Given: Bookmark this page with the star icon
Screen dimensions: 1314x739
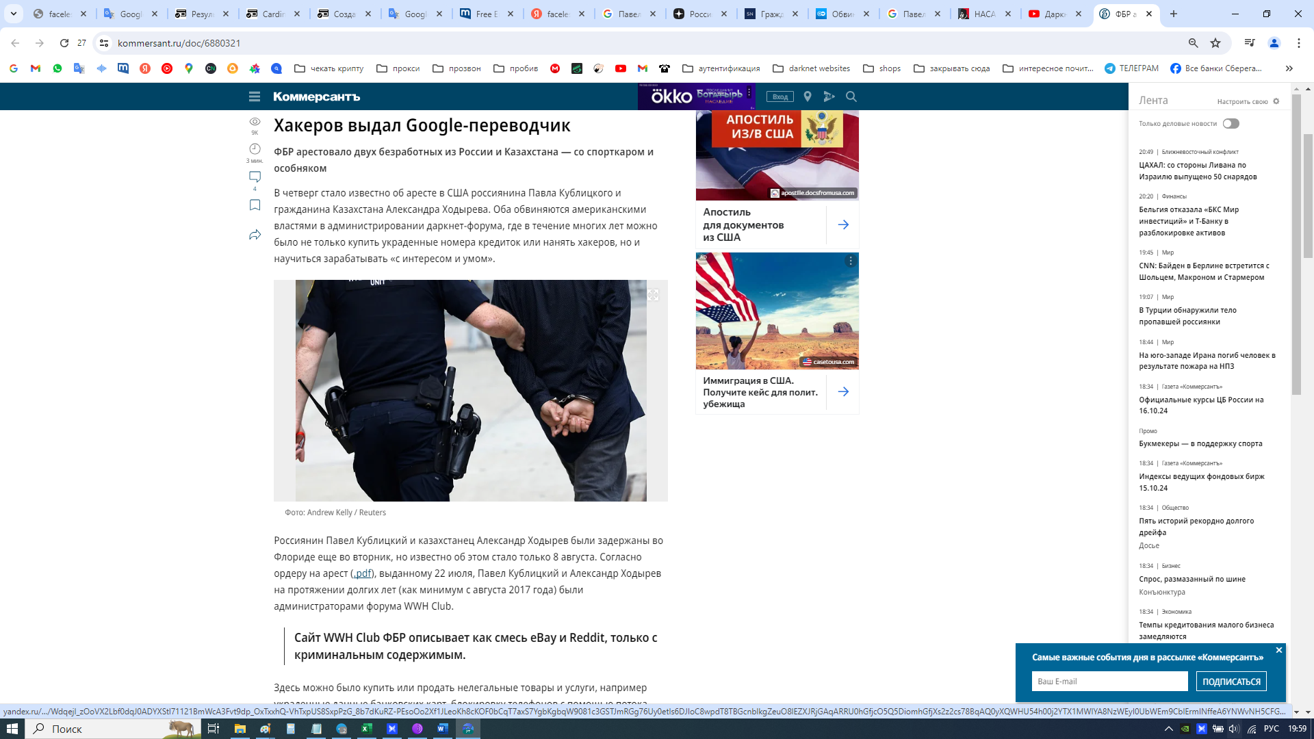Looking at the screenshot, I should click(1215, 43).
